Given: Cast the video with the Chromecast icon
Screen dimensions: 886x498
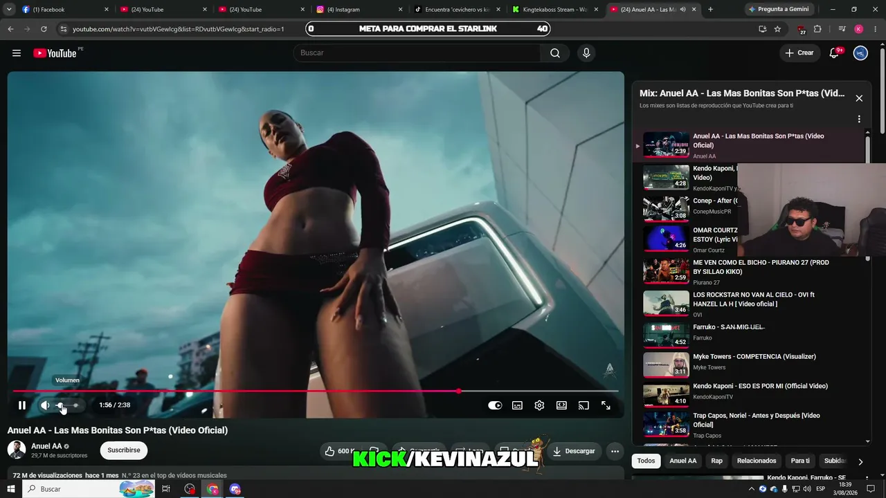Looking at the screenshot, I should (x=584, y=405).
